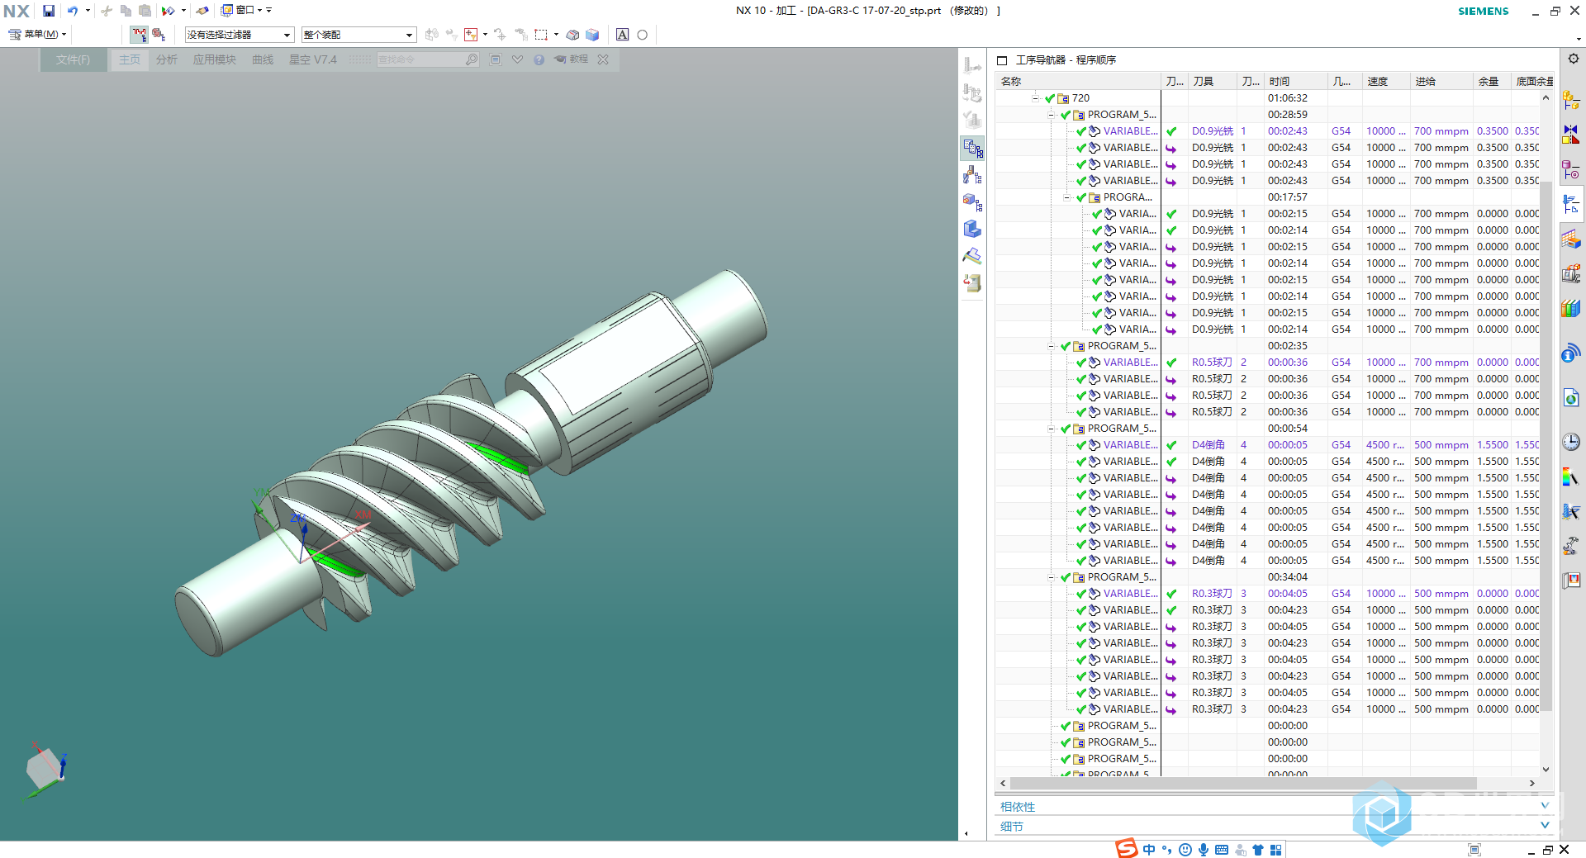This screenshot has width=1586, height=858.
Task: Click the Repeat Command icon
Action: click(168, 11)
